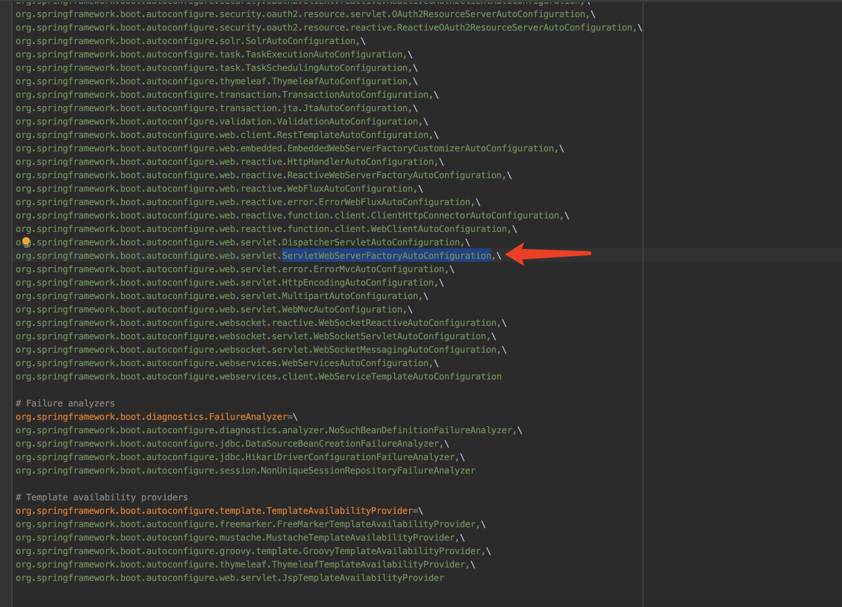Click the '# Failure analyzers' comment
842x607 pixels.
pyautogui.click(x=65, y=403)
